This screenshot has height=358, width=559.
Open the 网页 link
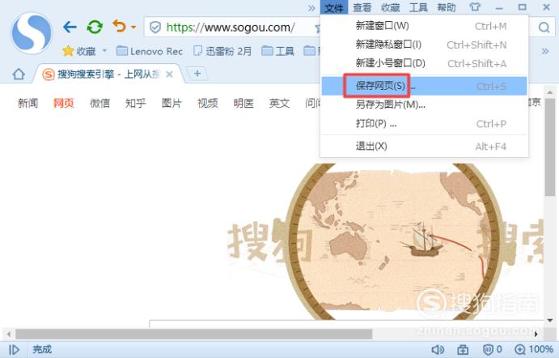point(64,103)
